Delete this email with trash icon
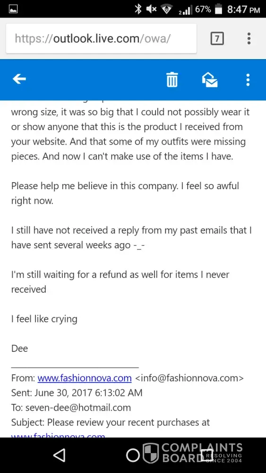Image resolution: width=266 pixels, height=473 pixels. [x=172, y=79]
